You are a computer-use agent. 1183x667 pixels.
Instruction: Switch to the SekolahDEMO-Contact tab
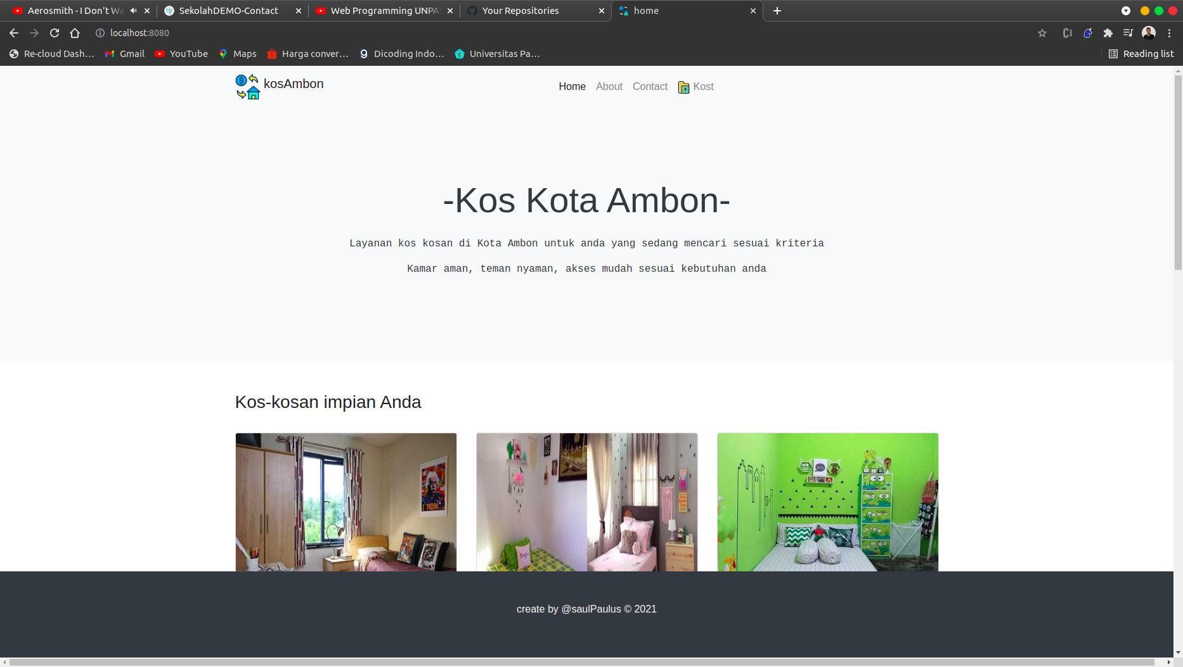pyautogui.click(x=228, y=10)
